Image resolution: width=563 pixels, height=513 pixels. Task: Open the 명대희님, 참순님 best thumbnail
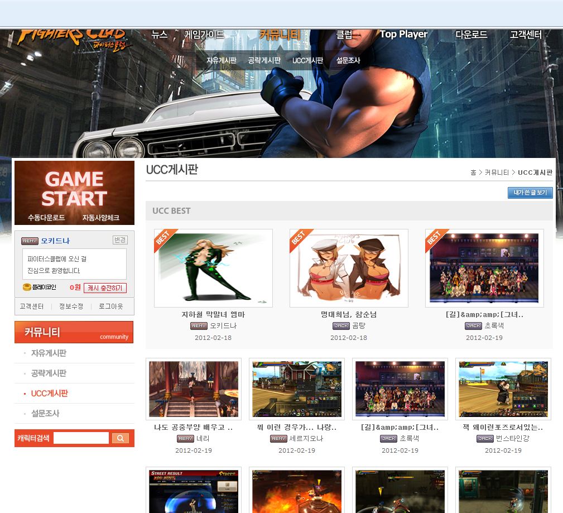tap(349, 268)
